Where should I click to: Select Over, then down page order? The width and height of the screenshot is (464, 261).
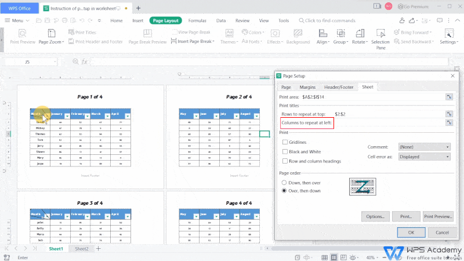[284, 191]
